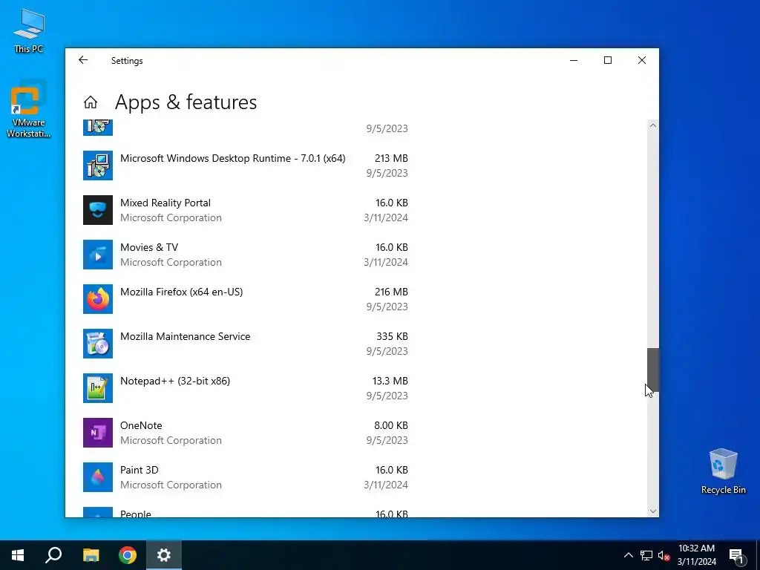
Task: Open the Action Center notifications icon
Action: click(736, 556)
